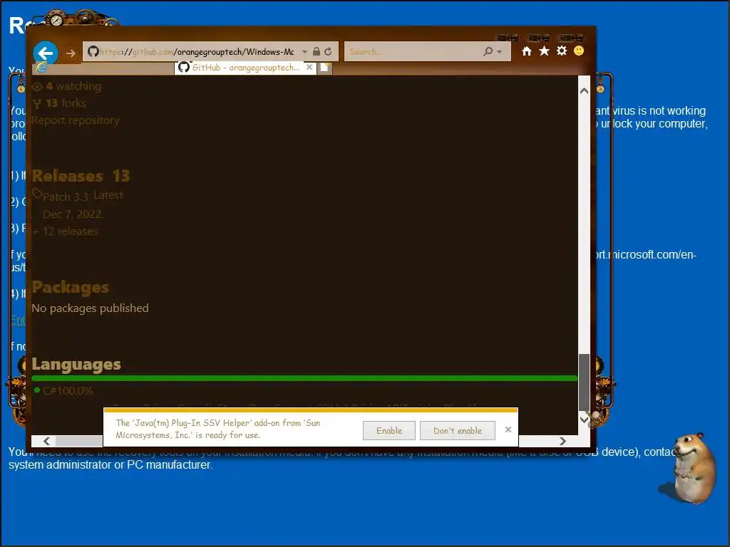
Task: Click the vertical scrollbar thumb
Action: coord(585,382)
